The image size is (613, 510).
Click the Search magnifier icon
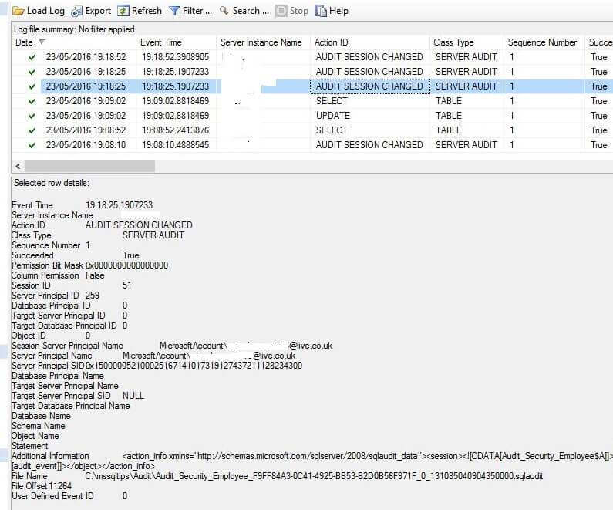point(224,11)
